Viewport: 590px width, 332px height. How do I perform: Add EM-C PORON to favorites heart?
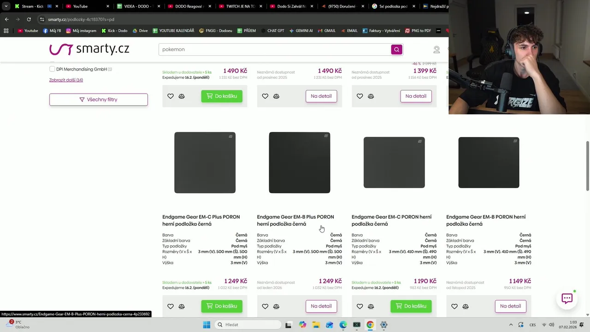[360, 306]
